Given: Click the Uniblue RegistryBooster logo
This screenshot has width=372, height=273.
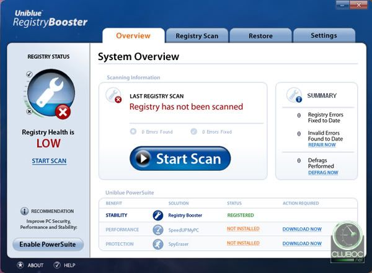Looking at the screenshot, I should [50, 19].
